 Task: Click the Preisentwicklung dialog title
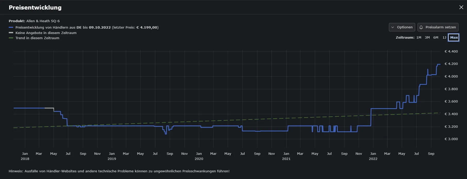pyautogui.click(x=35, y=7)
